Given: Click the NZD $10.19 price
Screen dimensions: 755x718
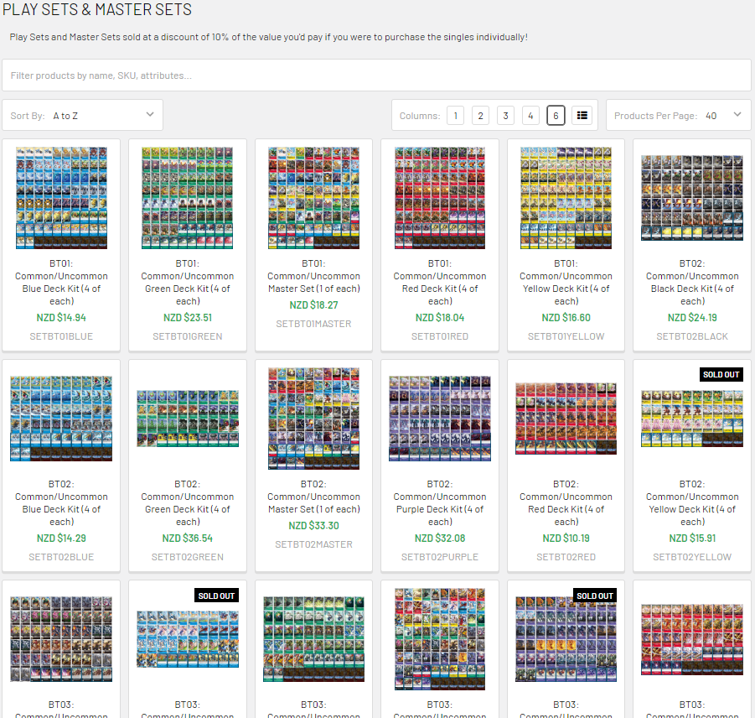Looking at the screenshot, I should (566, 538).
